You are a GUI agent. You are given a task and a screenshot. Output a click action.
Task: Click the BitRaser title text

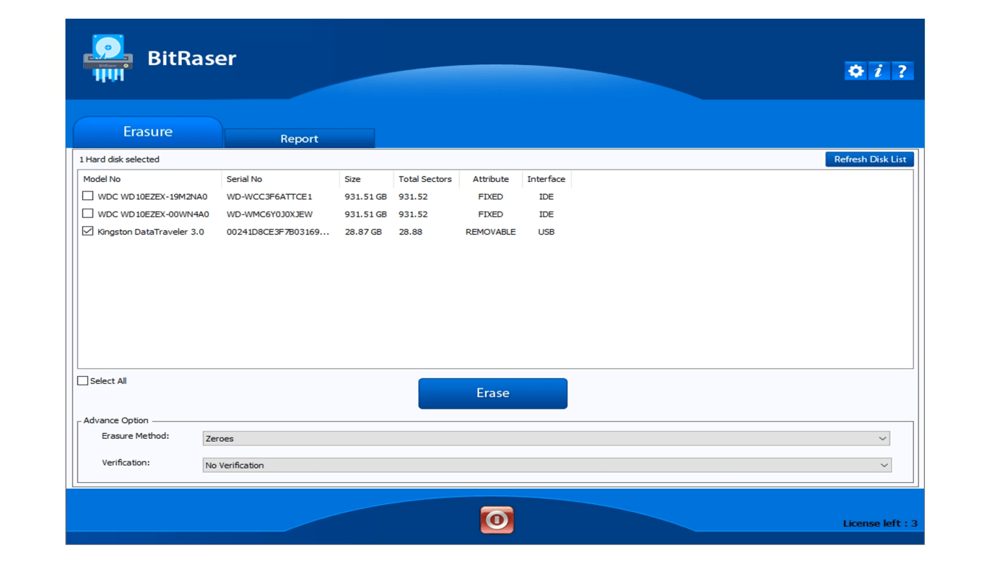coord(191,58)
